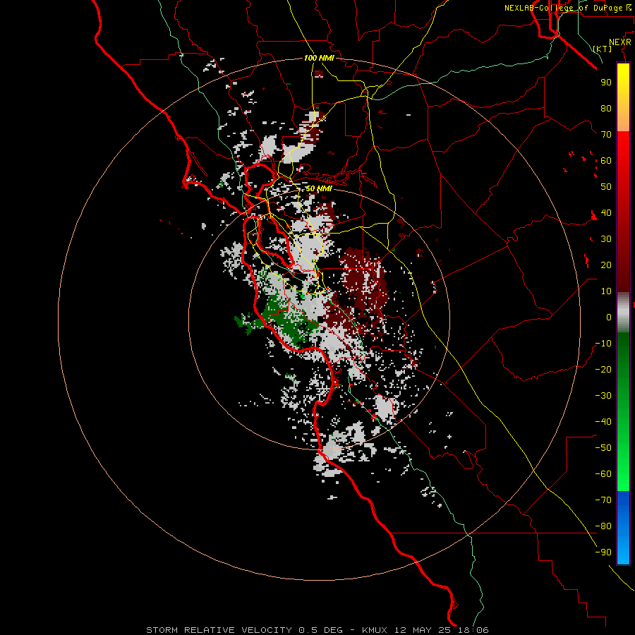The height and width of the screenshot is (635, 635).
Task: Click the 40 value on velocity scale
Action: click(x=606, y=213)
